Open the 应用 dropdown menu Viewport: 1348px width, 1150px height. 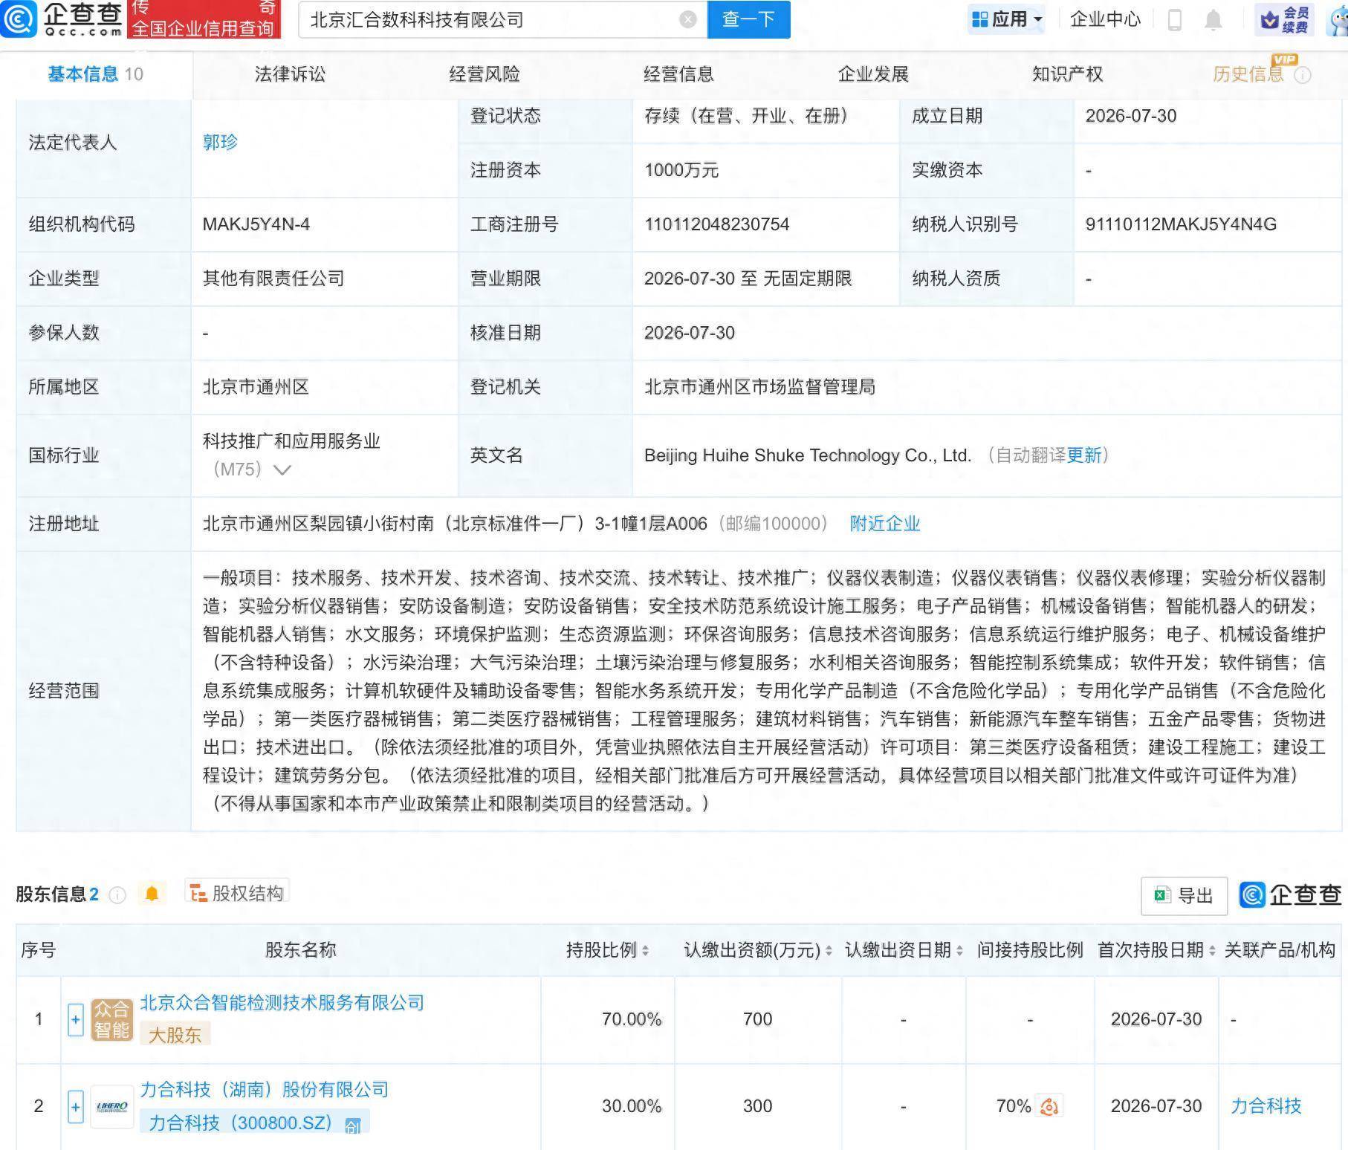click(1007, 19)
